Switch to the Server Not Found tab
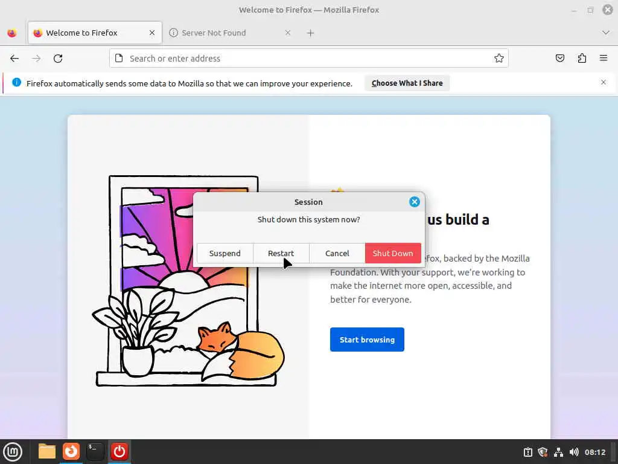 point(231,33)
